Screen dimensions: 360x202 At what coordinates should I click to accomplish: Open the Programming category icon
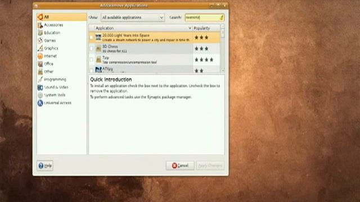tap(40, 80)
